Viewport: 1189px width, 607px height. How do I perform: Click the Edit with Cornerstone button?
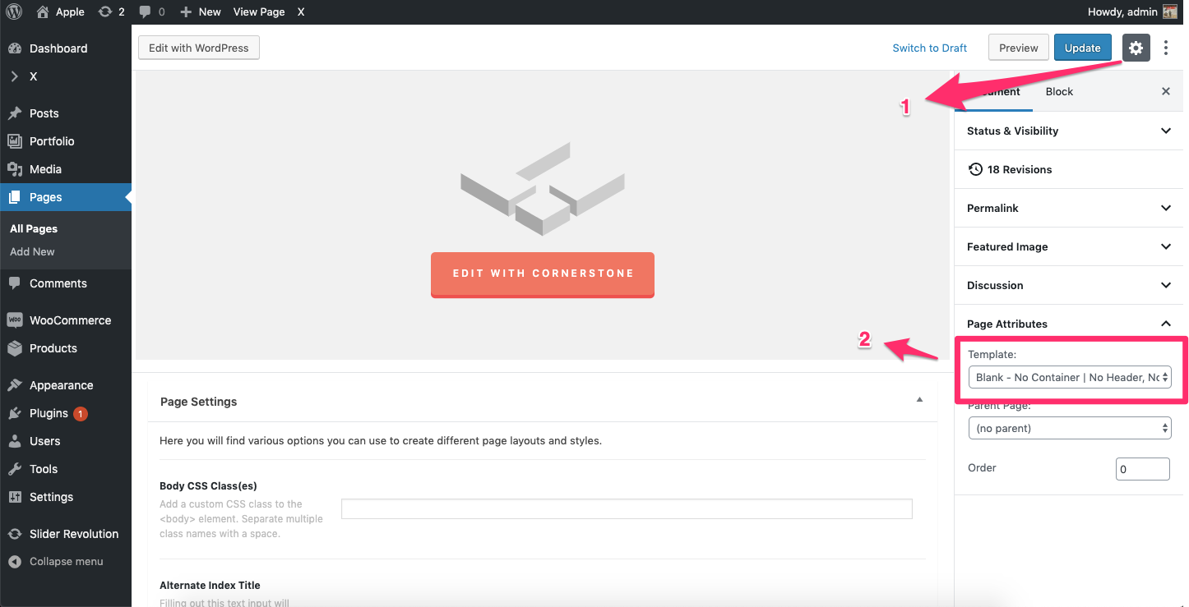543,274
